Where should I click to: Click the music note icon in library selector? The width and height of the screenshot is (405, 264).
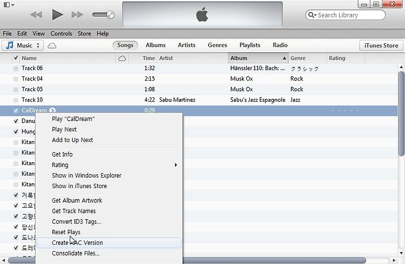[10, 45]
